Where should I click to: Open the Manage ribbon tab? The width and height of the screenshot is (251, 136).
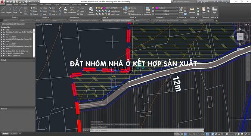[48, 4]
